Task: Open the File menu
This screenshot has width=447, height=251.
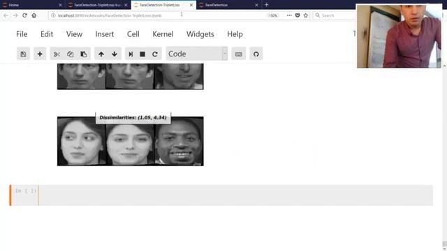Action: tap(22, 34)
